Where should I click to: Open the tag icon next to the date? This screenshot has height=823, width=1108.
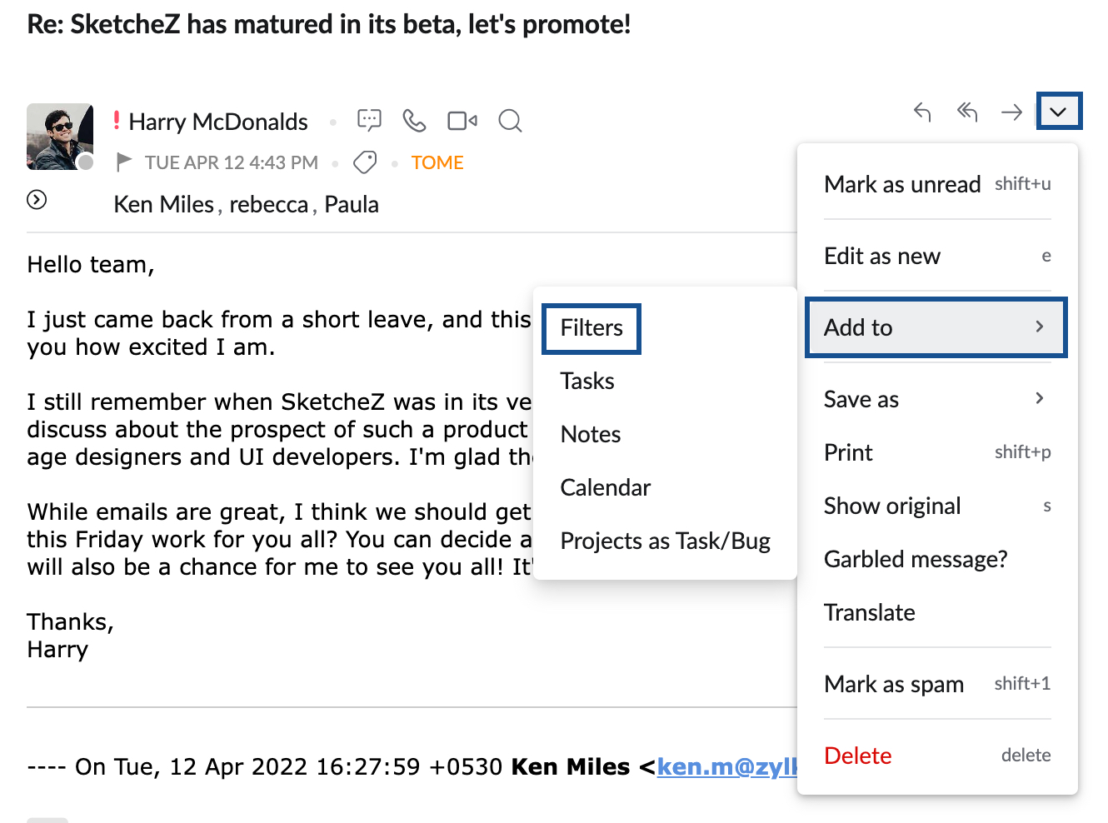pos(365,162)
